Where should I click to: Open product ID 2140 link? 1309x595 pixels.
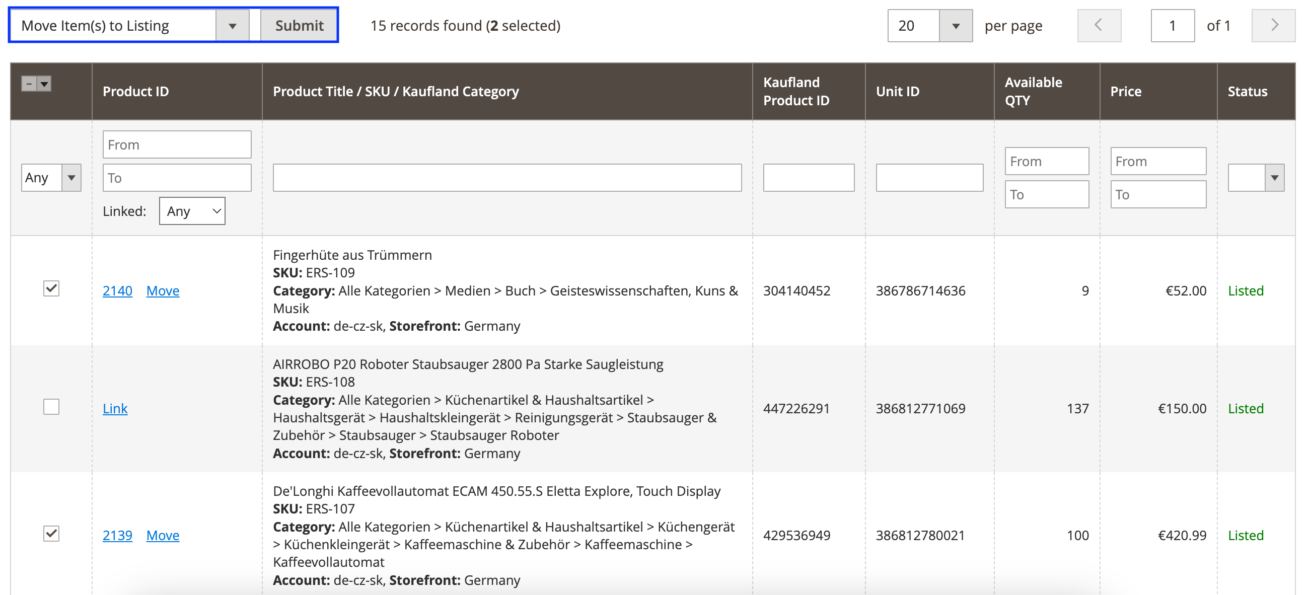click(x=117, y=290)
